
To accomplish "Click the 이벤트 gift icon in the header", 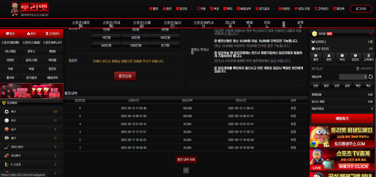I will tap(280, 9).
